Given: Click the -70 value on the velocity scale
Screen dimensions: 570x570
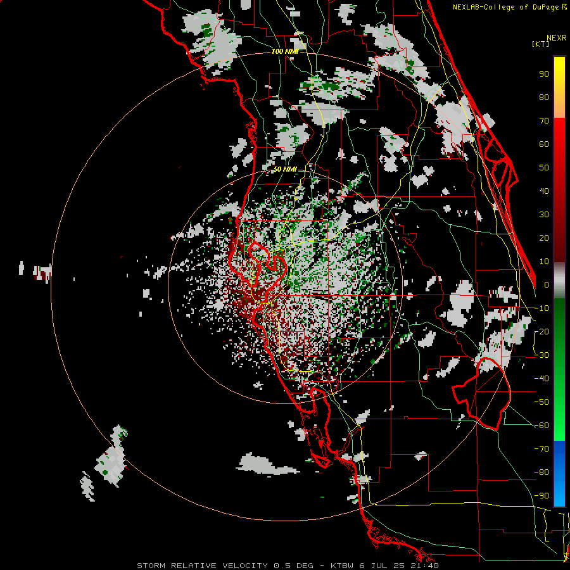Looking at the screenshot, I should (541, 449).
